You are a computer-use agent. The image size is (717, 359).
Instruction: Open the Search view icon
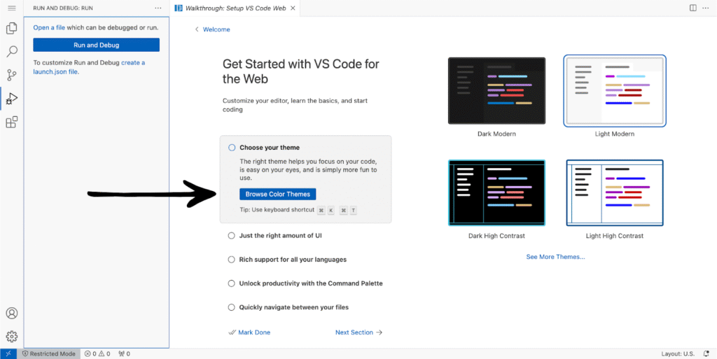click(x=12, y=52)
